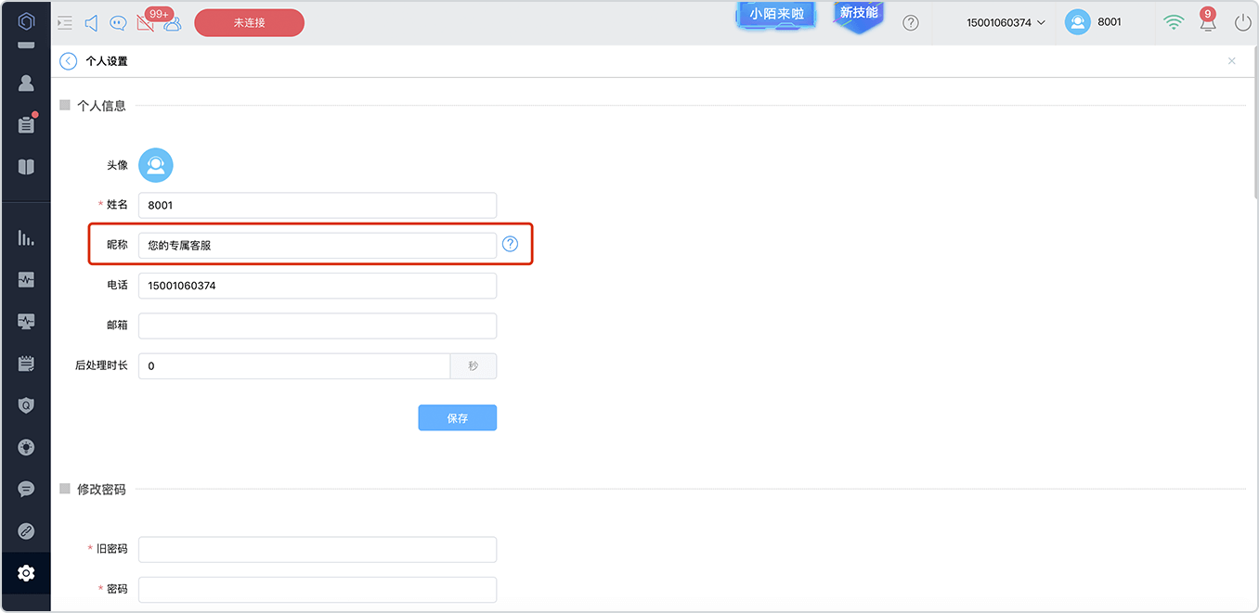The height and width of the screenshot is (613, 1259).
Task: Click the back arrow beside 个人设置
Action: point(68,61)
